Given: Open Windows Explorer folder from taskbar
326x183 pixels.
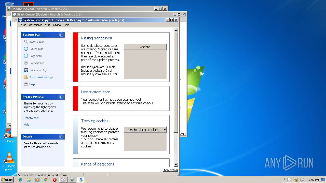Looking at the screenshot, I should (x=29, y=180).
